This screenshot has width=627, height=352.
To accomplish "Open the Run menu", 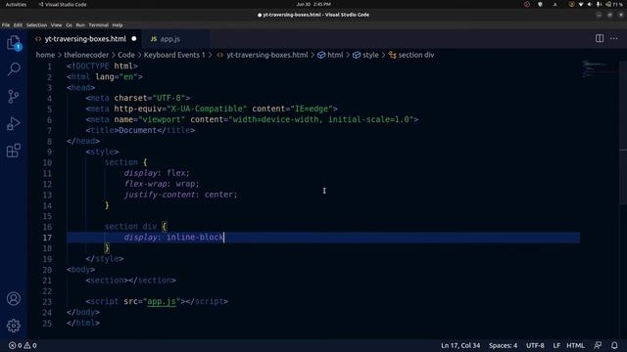I will 80,24.
